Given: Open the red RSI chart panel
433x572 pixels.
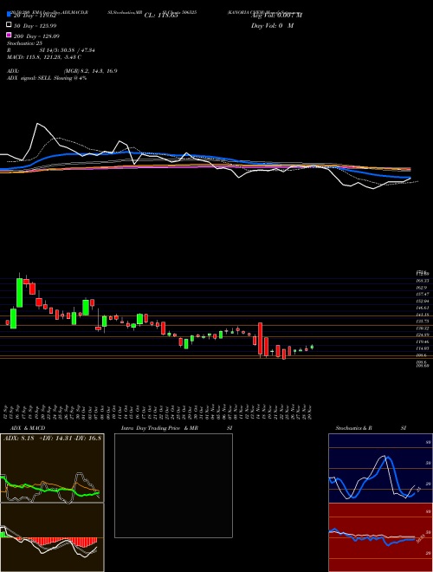Looking at the screenshot, I should [380, 537].
